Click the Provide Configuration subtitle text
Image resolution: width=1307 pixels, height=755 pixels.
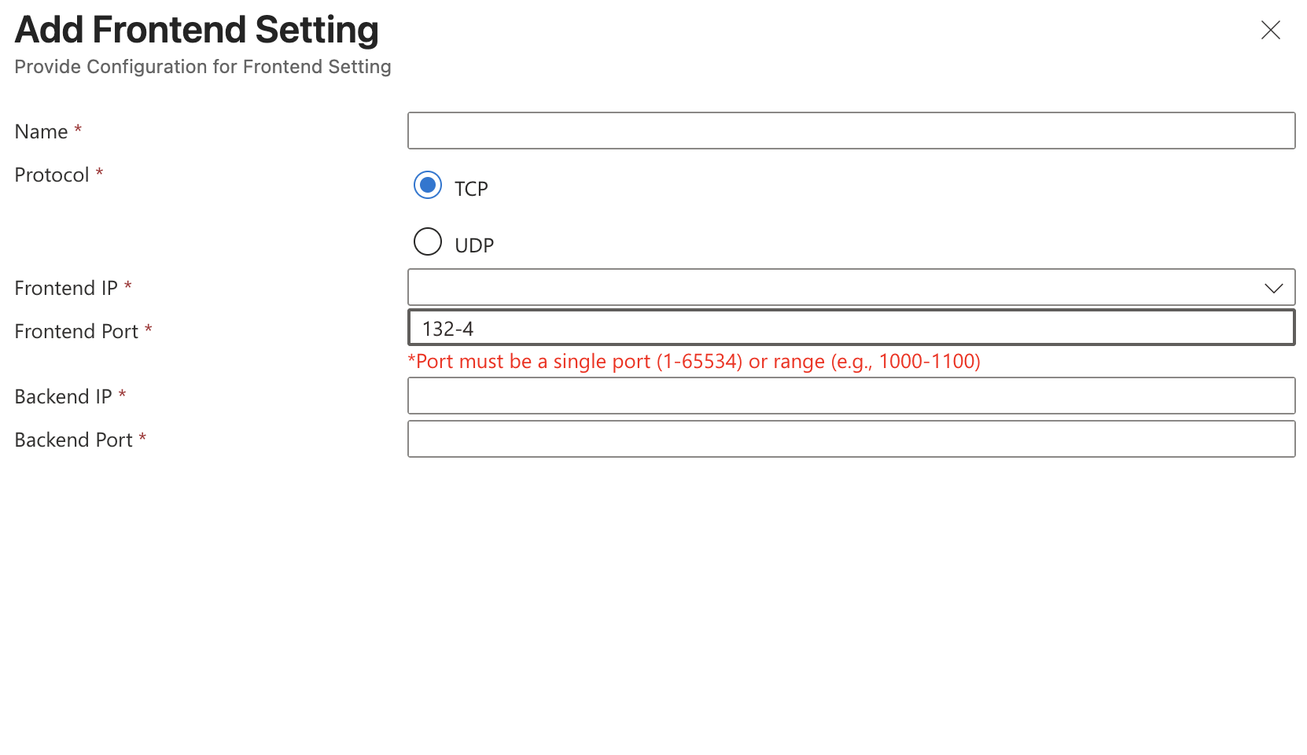pyautogui.click(x=203, y=67)
